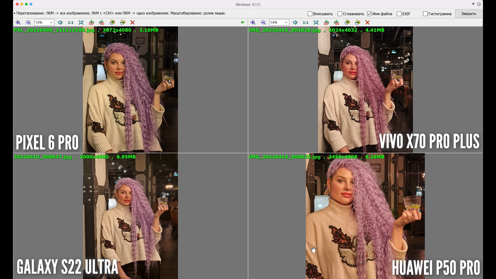
Task: Toggle the Сглаживать checkbox
Action: click(340, 14)
